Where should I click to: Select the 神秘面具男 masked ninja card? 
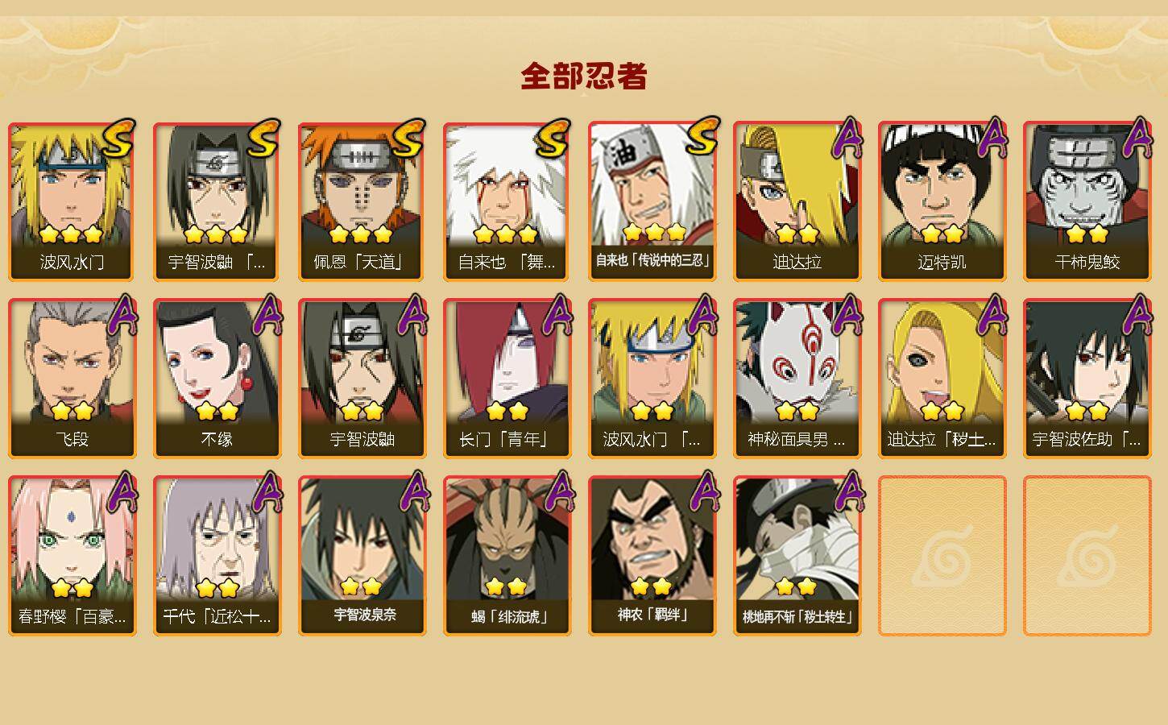tap(797, 379)
